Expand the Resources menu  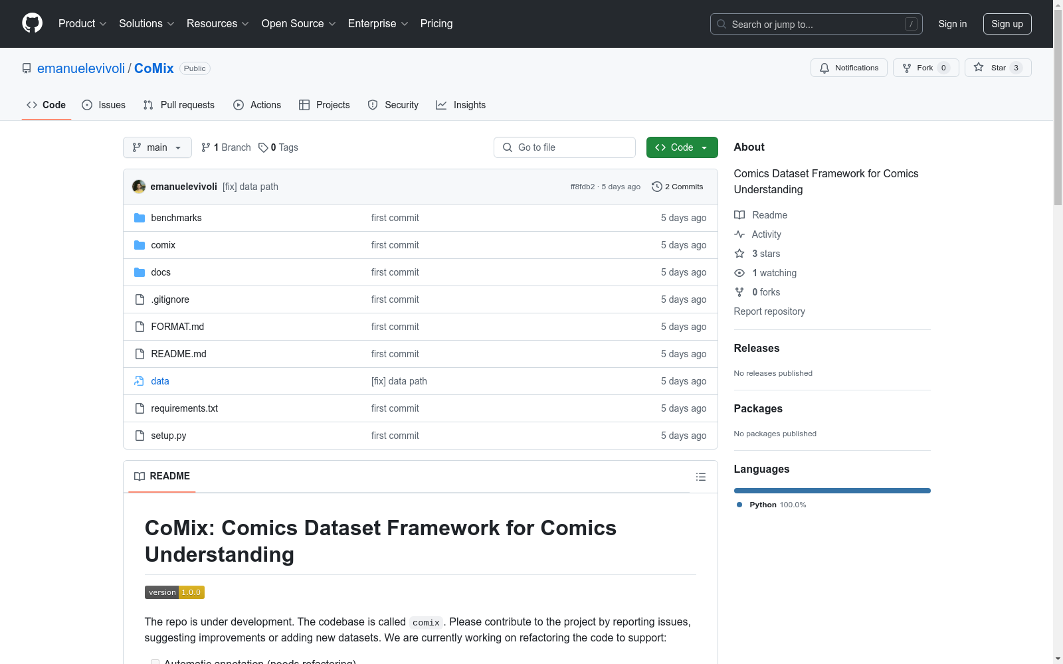click(x=218, y=23)
